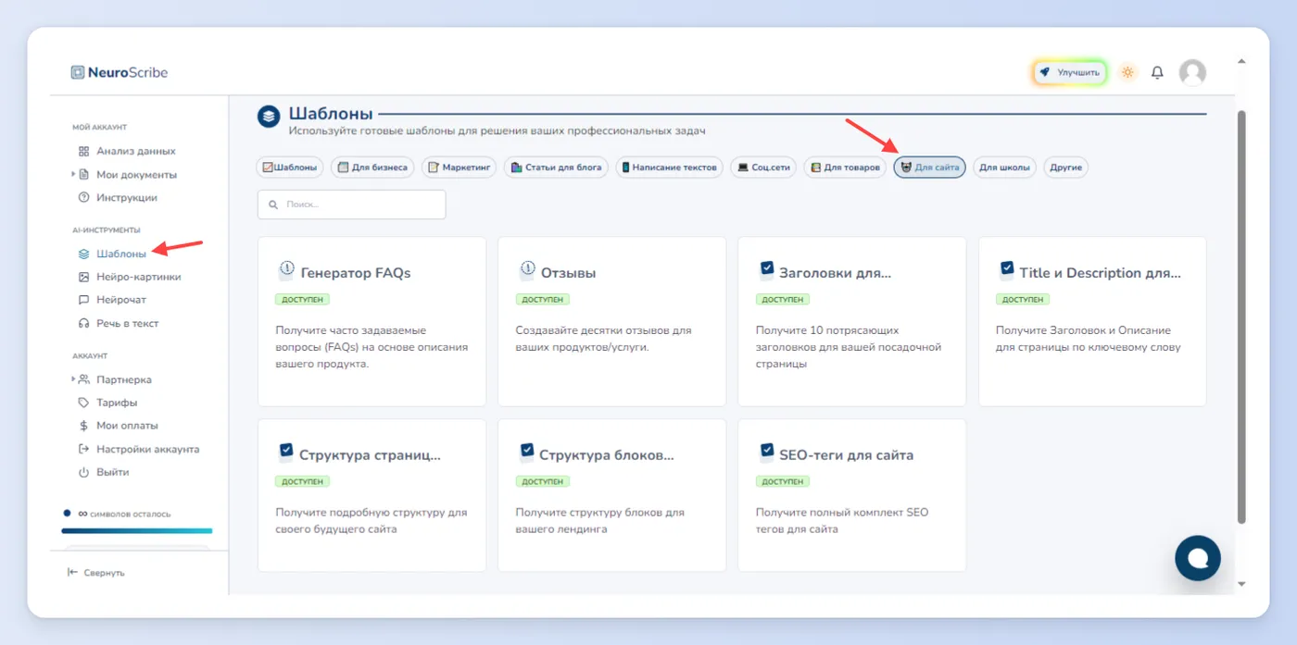Click the Поиск search field
1297x645 pixels.
(351, 205)
